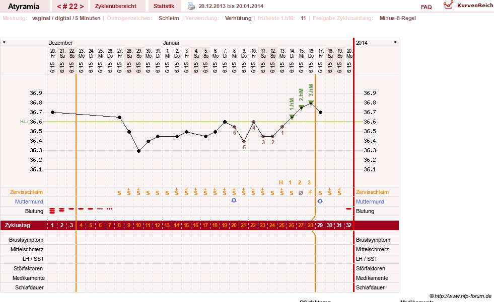Screen dimensions: 494x302
Task: Click the bleeding icon on cycle day 2
Action: [62, 210]
